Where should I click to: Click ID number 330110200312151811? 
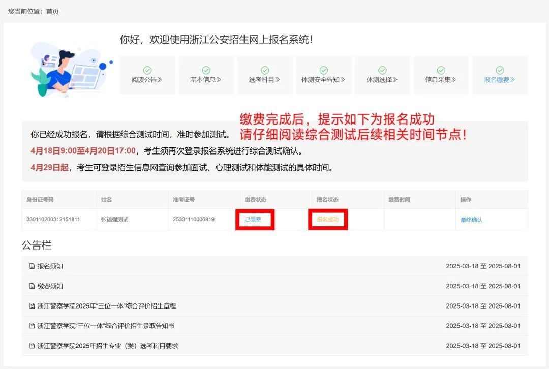point(53,219)
